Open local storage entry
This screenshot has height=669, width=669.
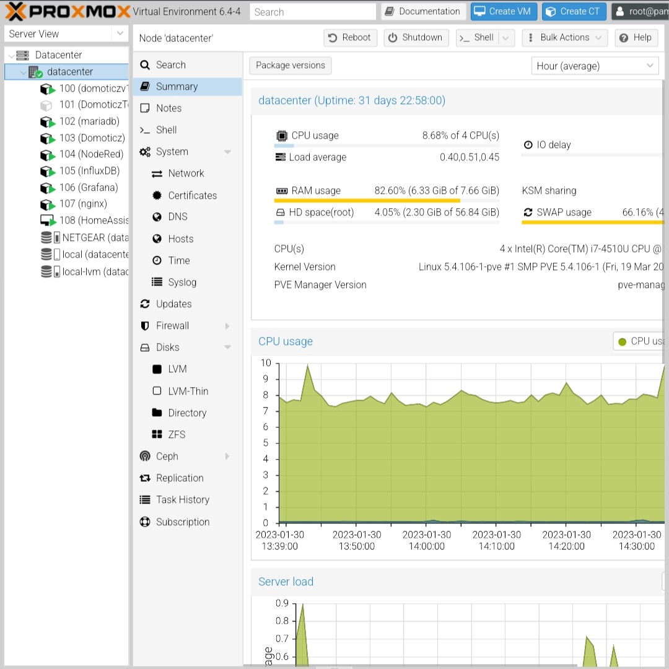[84, 255]
